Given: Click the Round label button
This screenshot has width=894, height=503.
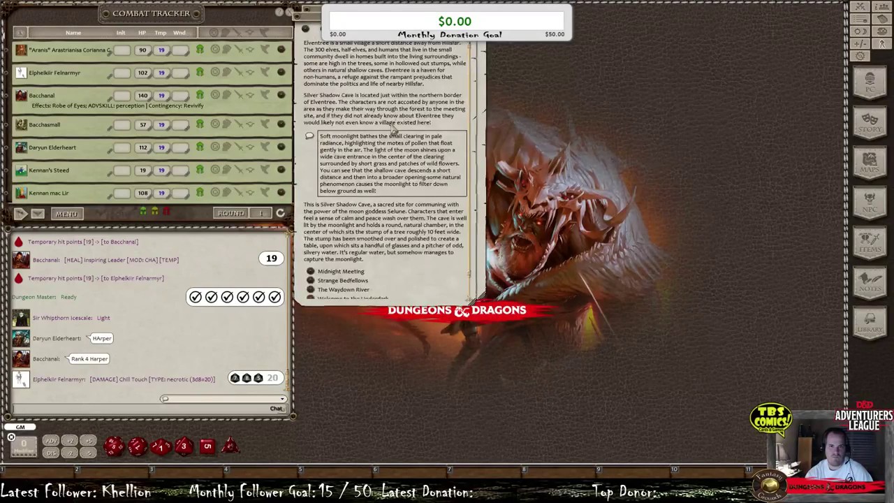Looking at the screenshot, I should click(x=231, y=213).
